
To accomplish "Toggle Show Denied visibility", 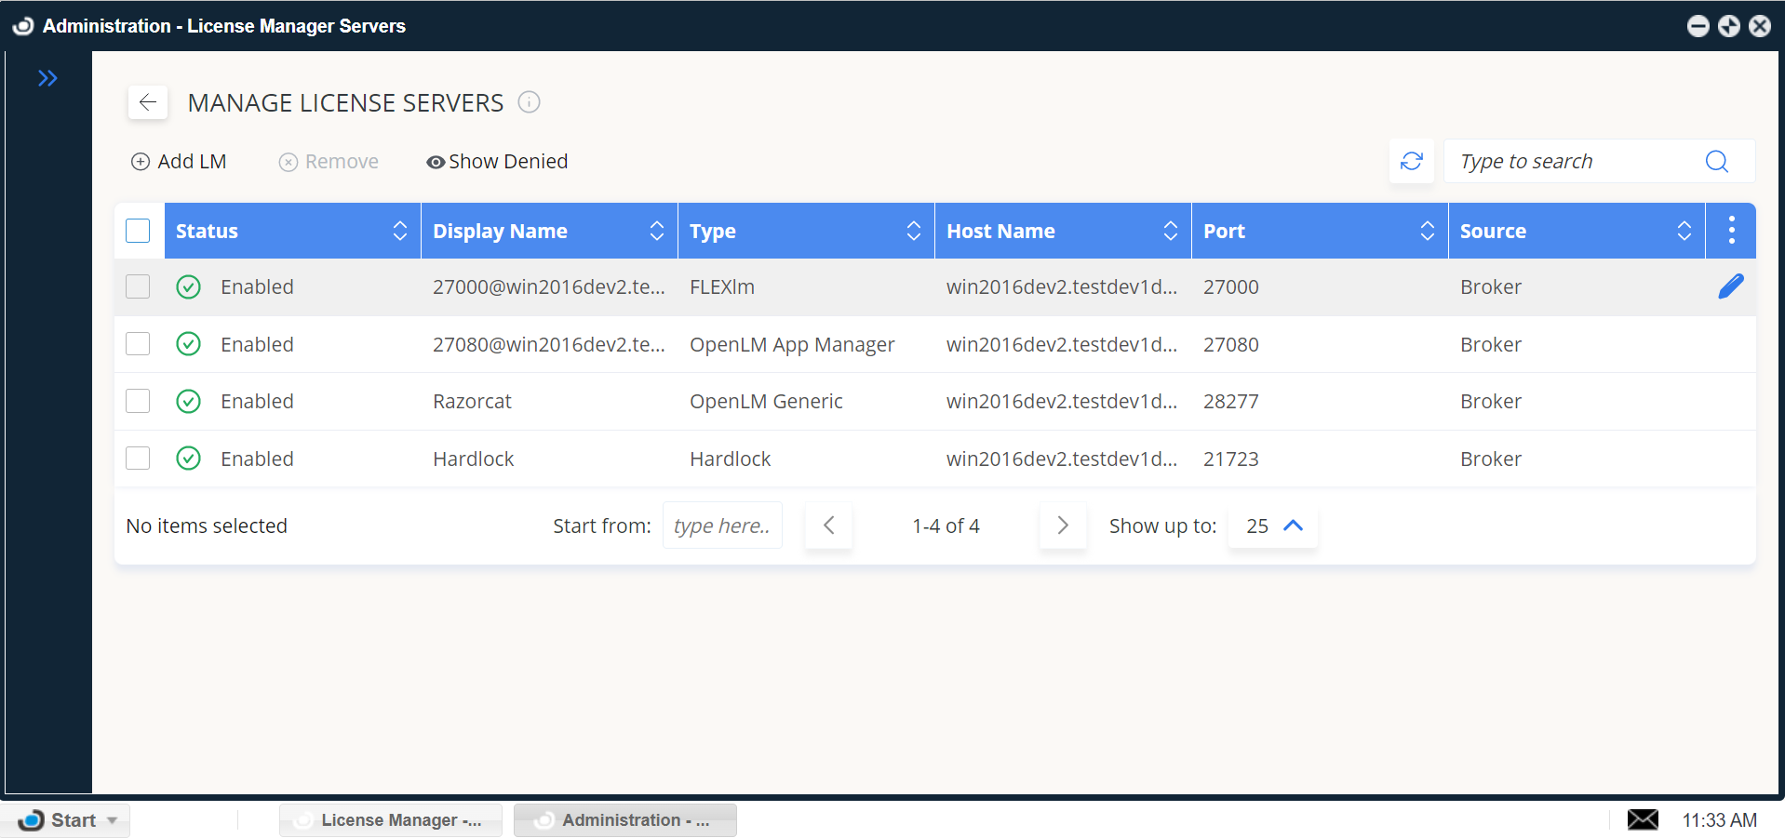I will 497,162.
